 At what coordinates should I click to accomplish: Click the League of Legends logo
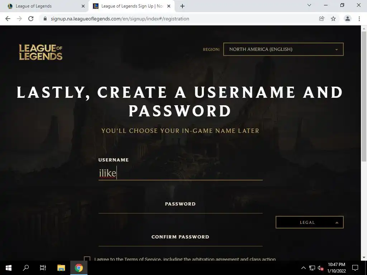pos(41,52)
